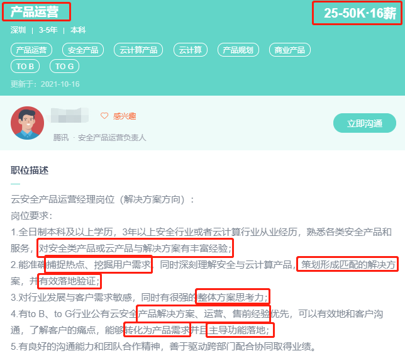Select the 产品规划 tag
Image resolution: width=405 pixels, height=358 pixels.
tap(238, 50)
